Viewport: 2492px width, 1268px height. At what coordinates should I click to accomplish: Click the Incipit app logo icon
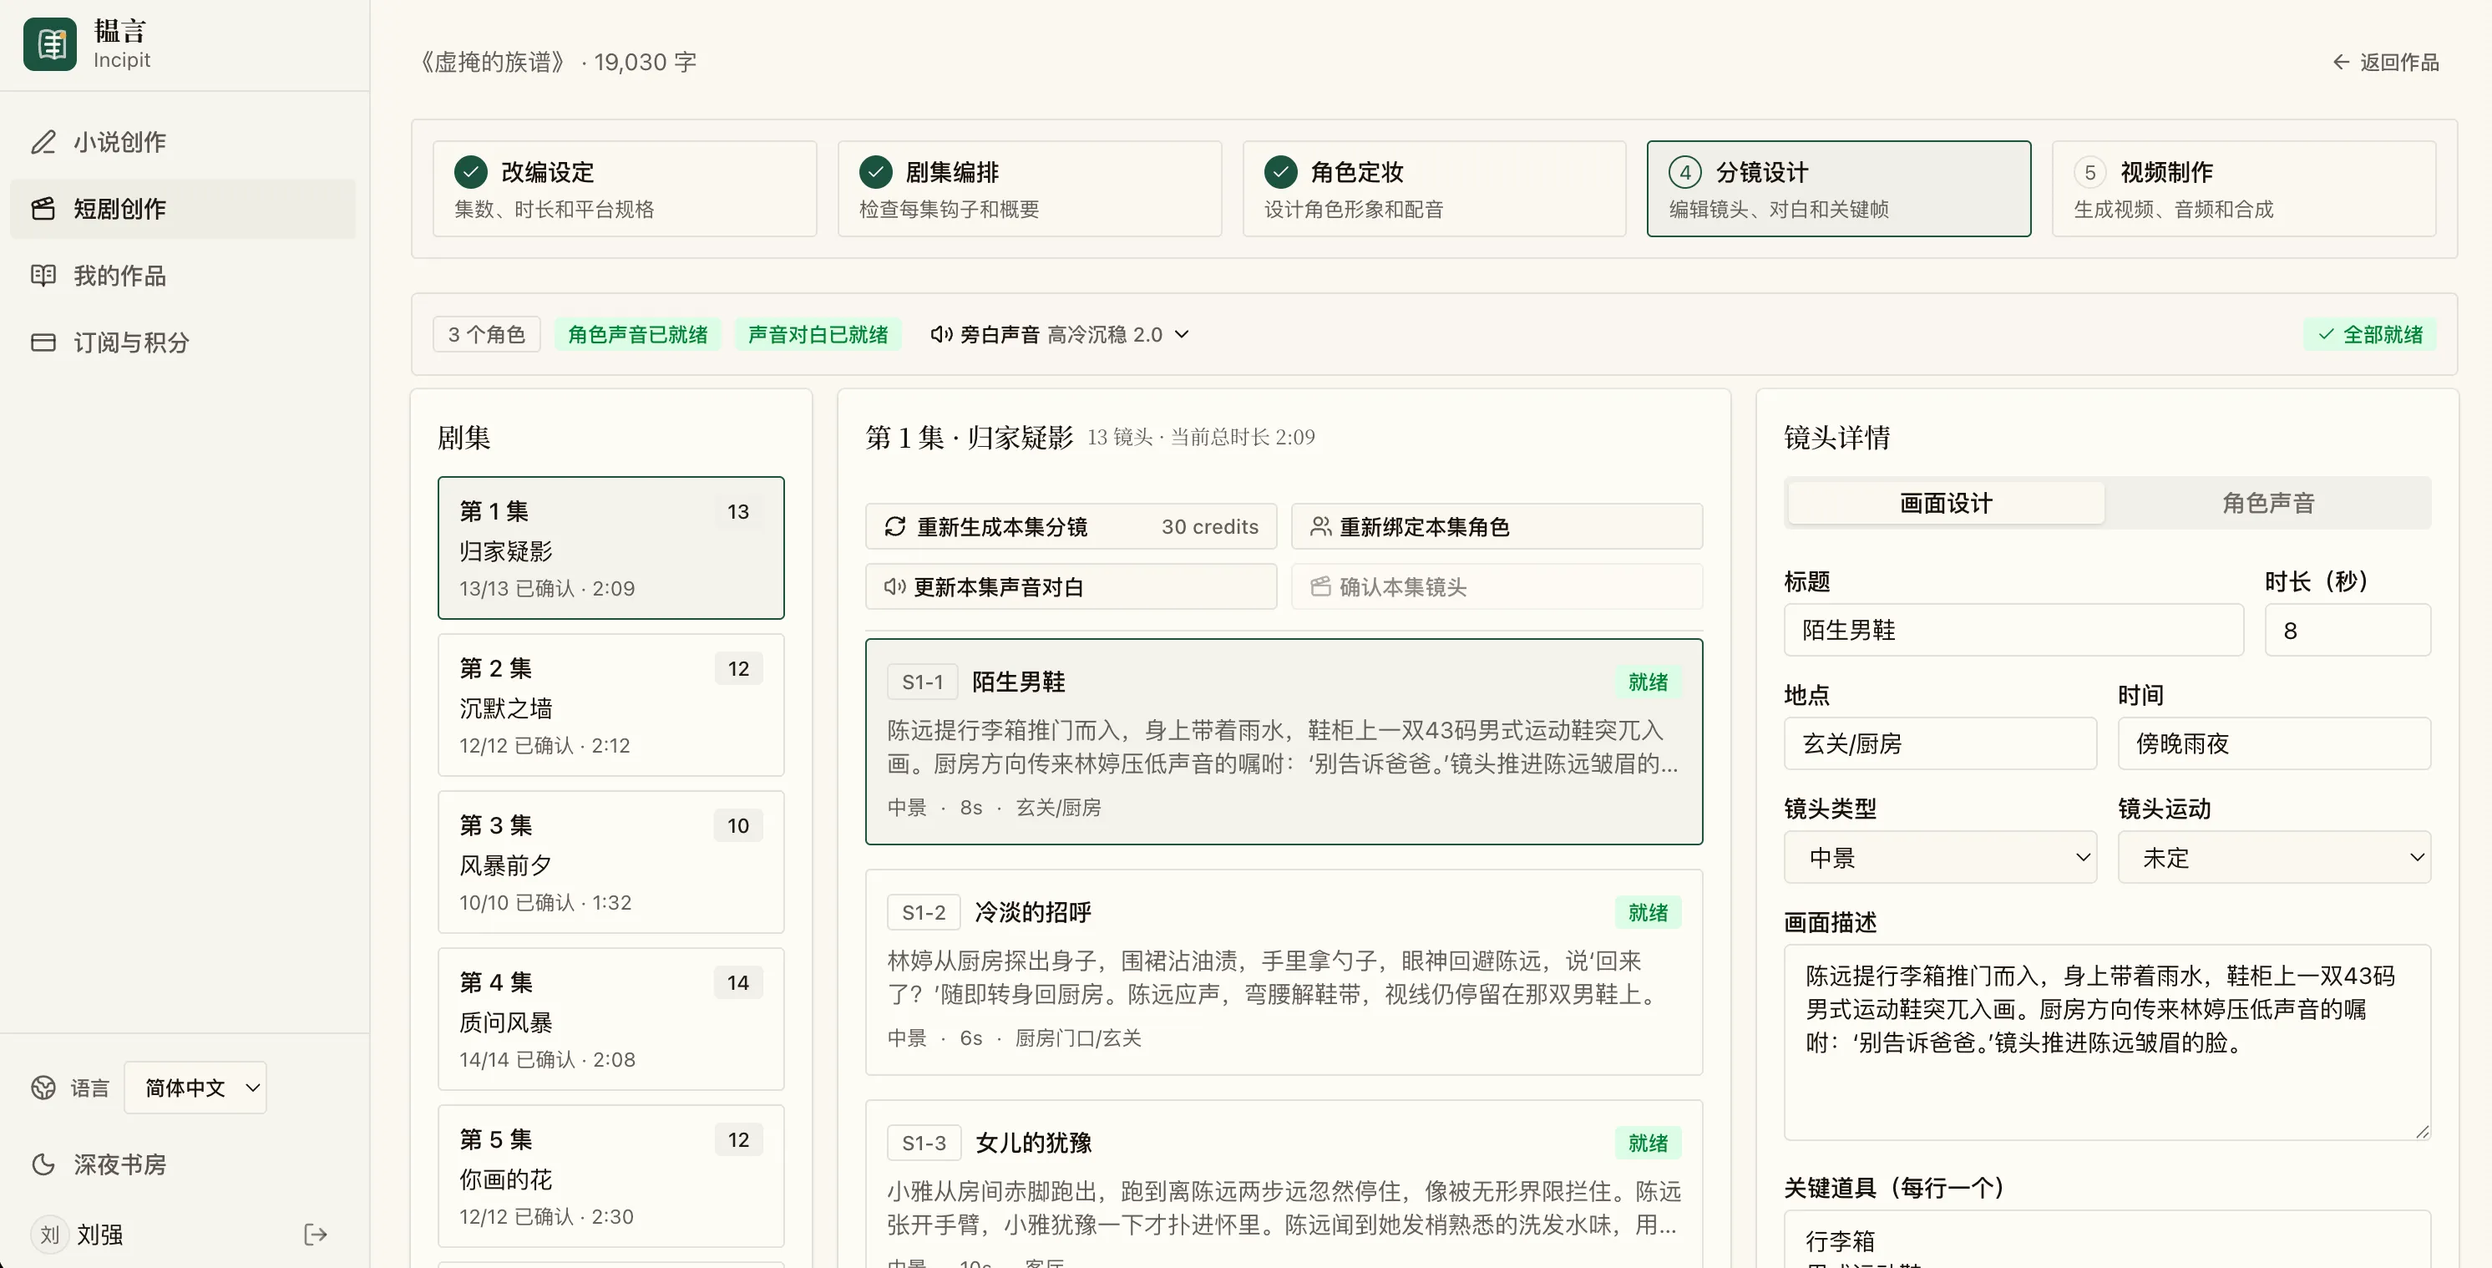point(50,44)
